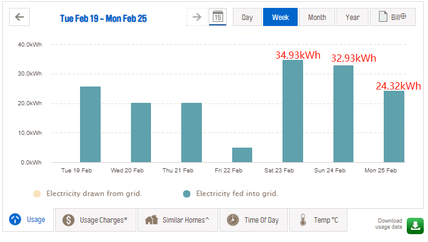Select the Time Of Day tab
This screenshot has height=242, width=428.
(253, 220)
